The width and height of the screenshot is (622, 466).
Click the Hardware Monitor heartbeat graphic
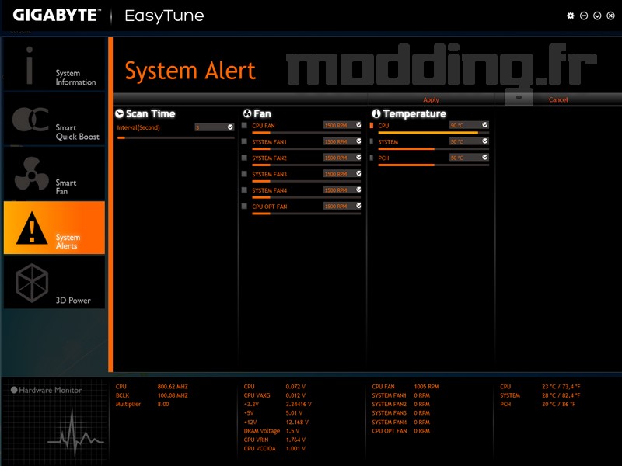point(75,433)
